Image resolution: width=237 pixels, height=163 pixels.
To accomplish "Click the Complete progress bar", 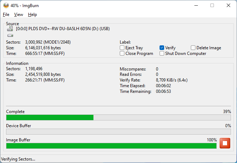I will pos(118,118).
